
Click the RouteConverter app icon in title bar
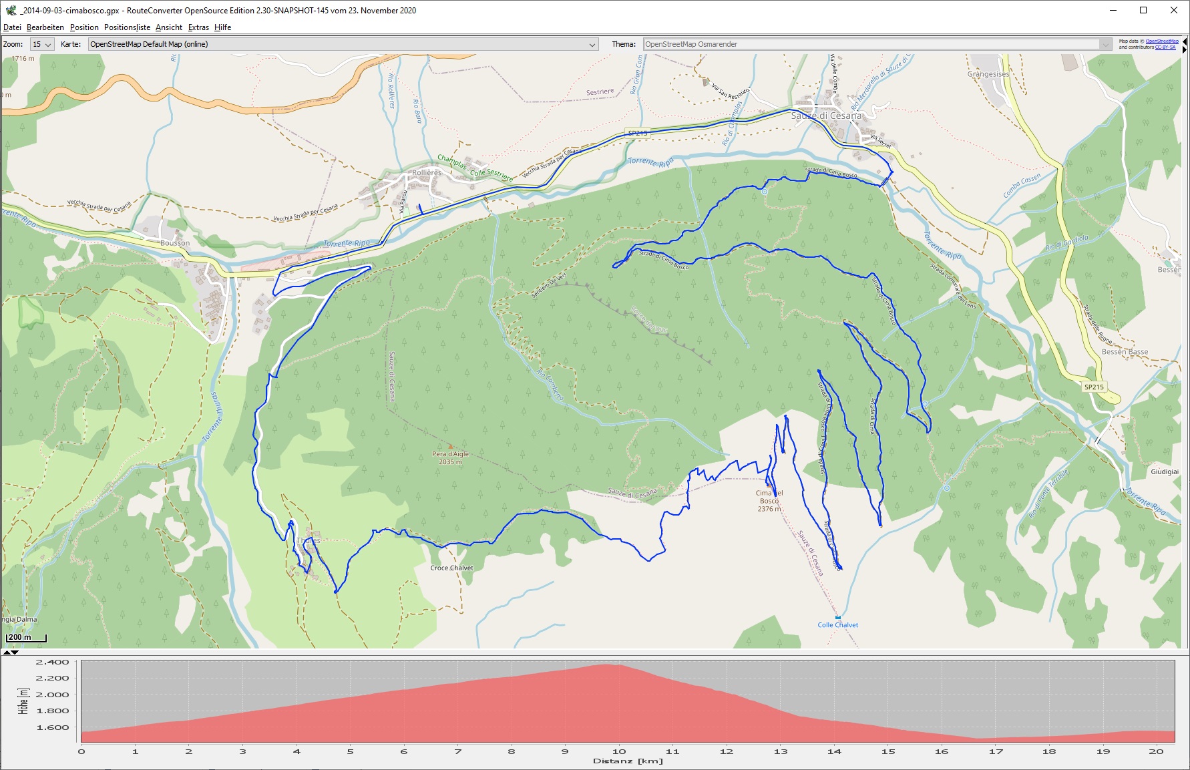click(11, 10)
